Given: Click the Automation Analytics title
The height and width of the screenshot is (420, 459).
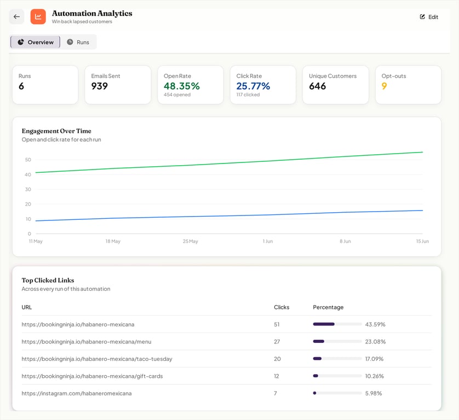Looking at the screenshot, I should (x=92, y=14).
